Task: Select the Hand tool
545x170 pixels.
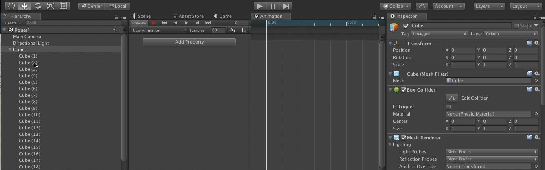Action: coord(11,6)
